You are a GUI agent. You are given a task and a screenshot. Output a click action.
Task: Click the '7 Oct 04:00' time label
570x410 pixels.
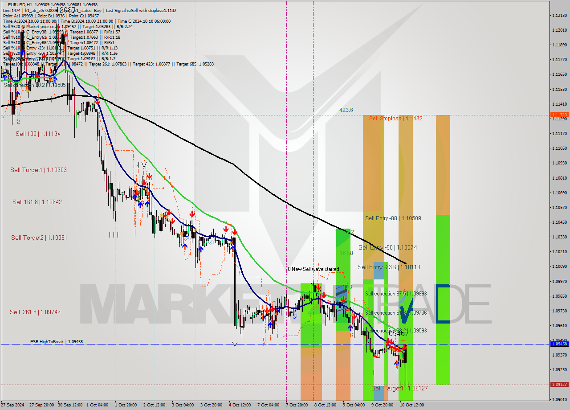click(268, 405)
